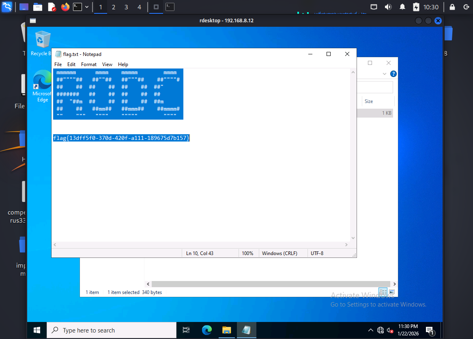Open Microsoft Edge from the Windows taskbar
The width and height of the screenshot is (473, 339).
(207, 330)
